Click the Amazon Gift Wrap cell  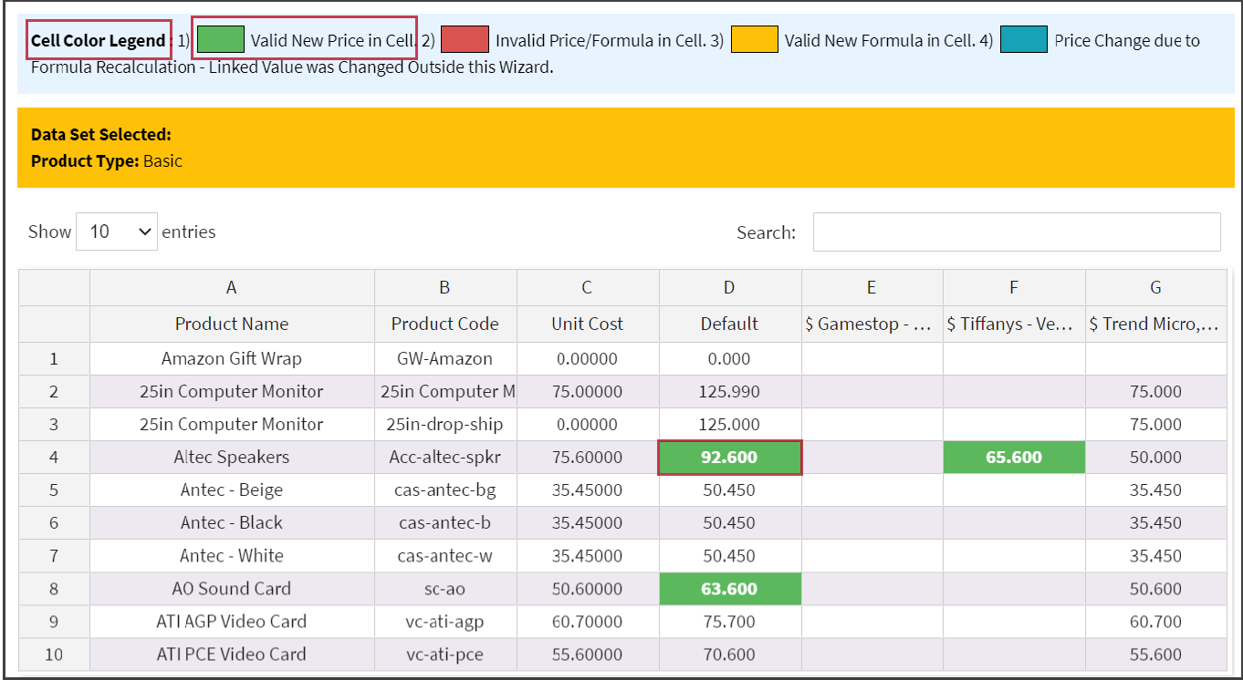pos(232,359)
